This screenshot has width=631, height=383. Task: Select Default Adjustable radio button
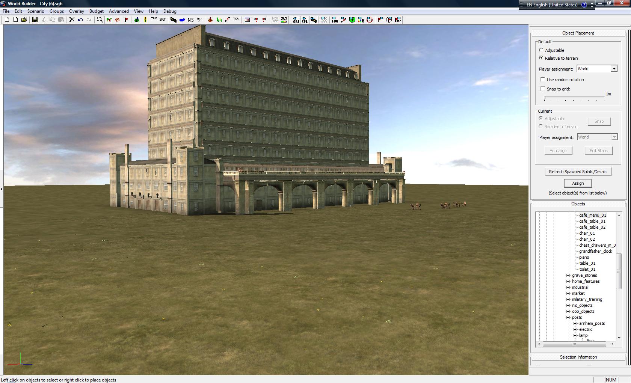541,50
